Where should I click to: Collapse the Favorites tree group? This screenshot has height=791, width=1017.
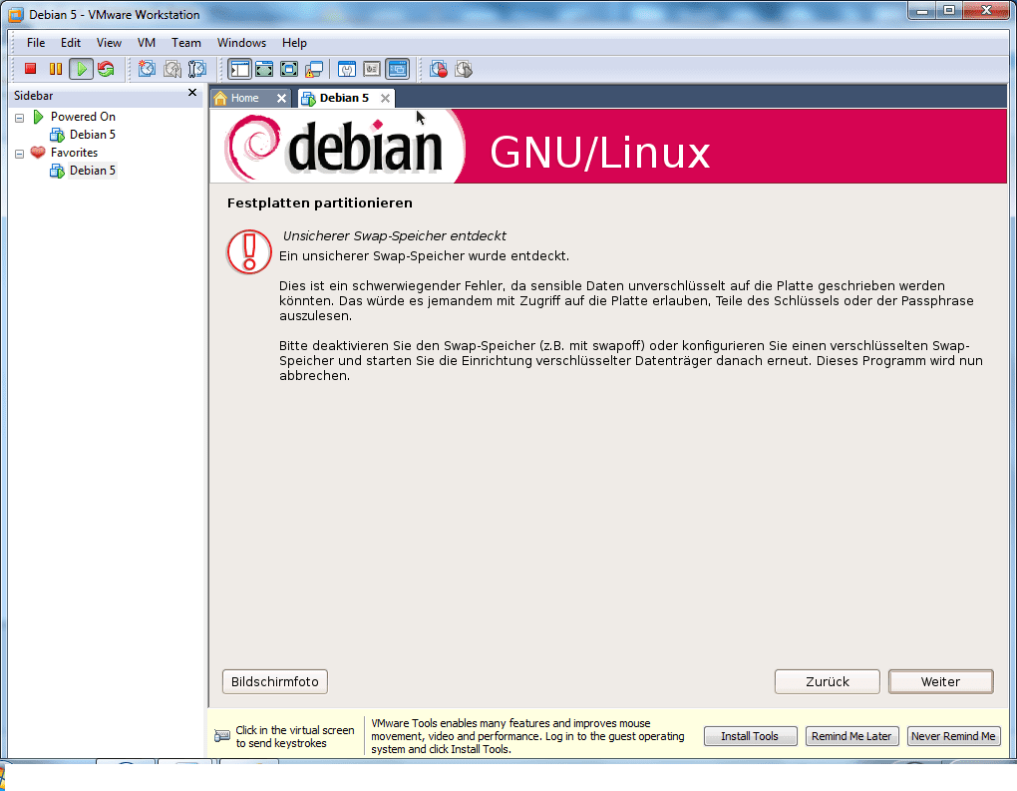(x=20, y=154)
